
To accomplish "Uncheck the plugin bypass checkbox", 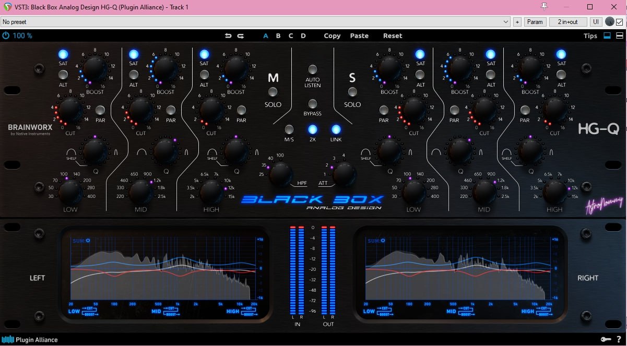I will 619,22.
